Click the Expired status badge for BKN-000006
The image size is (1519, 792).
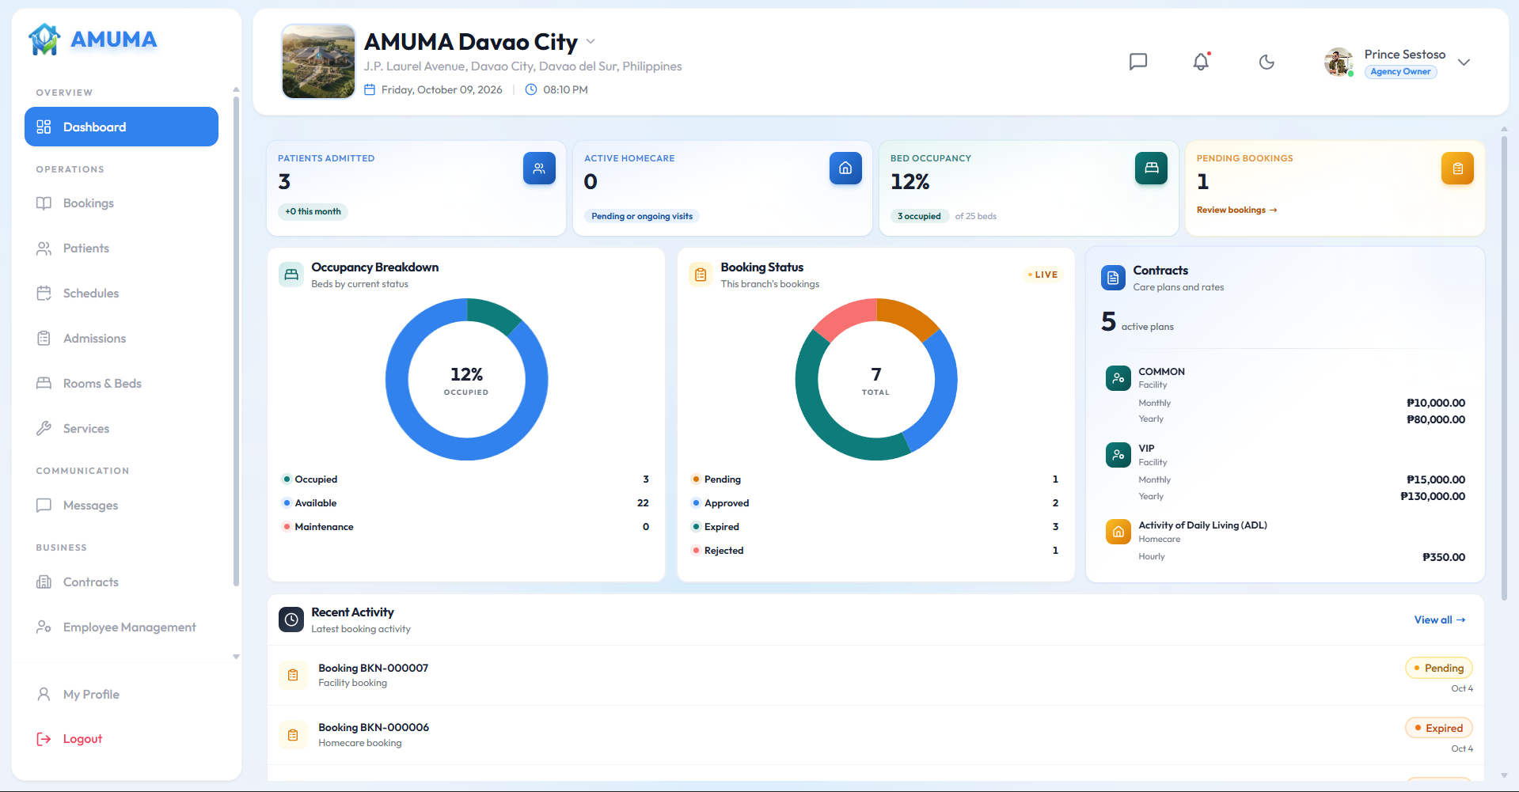[x=1439, y=729]
